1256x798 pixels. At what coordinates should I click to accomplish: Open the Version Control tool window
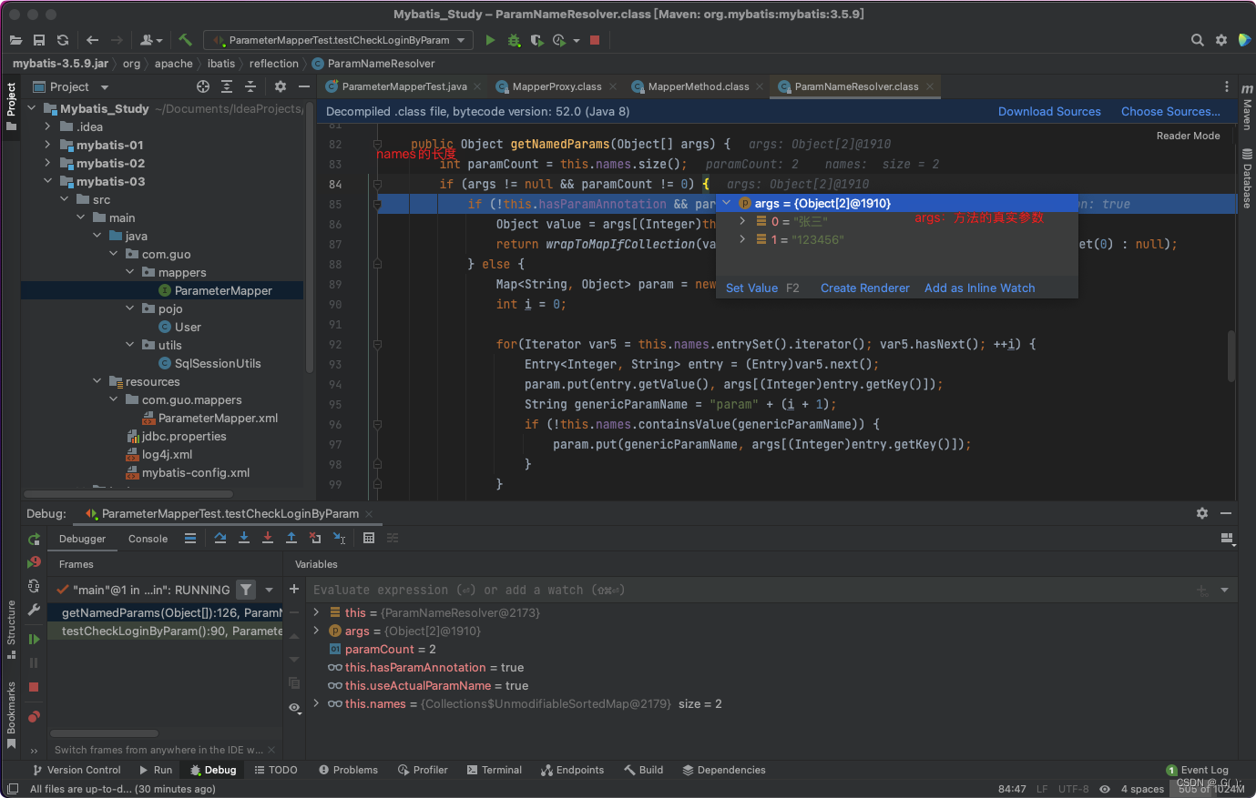point(77,770)
